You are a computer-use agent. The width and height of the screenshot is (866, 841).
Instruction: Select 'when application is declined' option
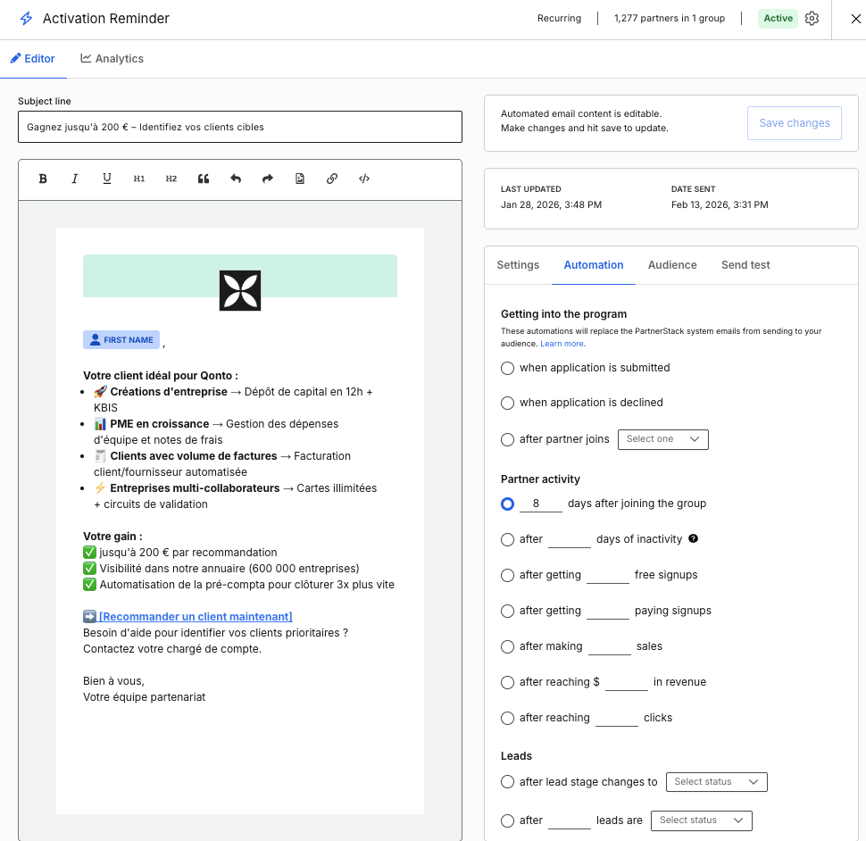pos(508,403)
